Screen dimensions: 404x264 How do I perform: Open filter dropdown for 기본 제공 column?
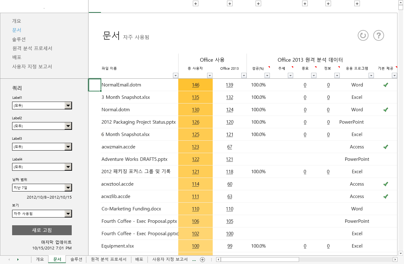point(394,75)
